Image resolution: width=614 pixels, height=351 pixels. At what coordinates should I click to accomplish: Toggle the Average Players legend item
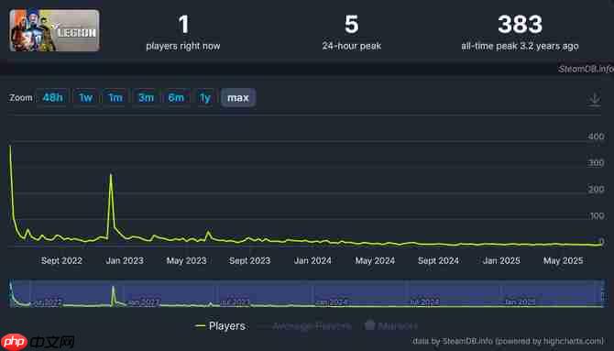(x=305, y=326)
